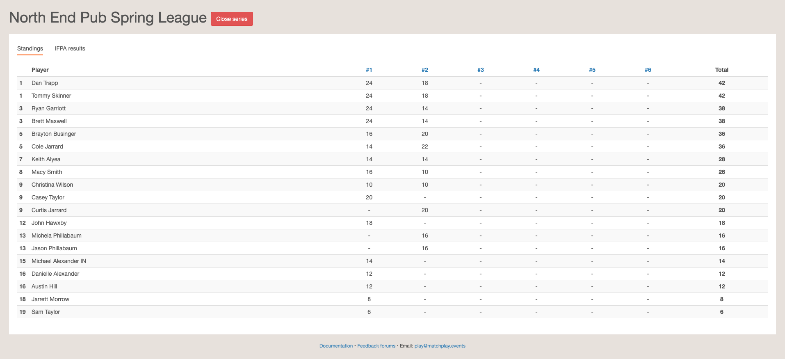Click Brayton Businger's name
Image resolution: width=785 pixels, height=359 pixels.
coord(54,134)
